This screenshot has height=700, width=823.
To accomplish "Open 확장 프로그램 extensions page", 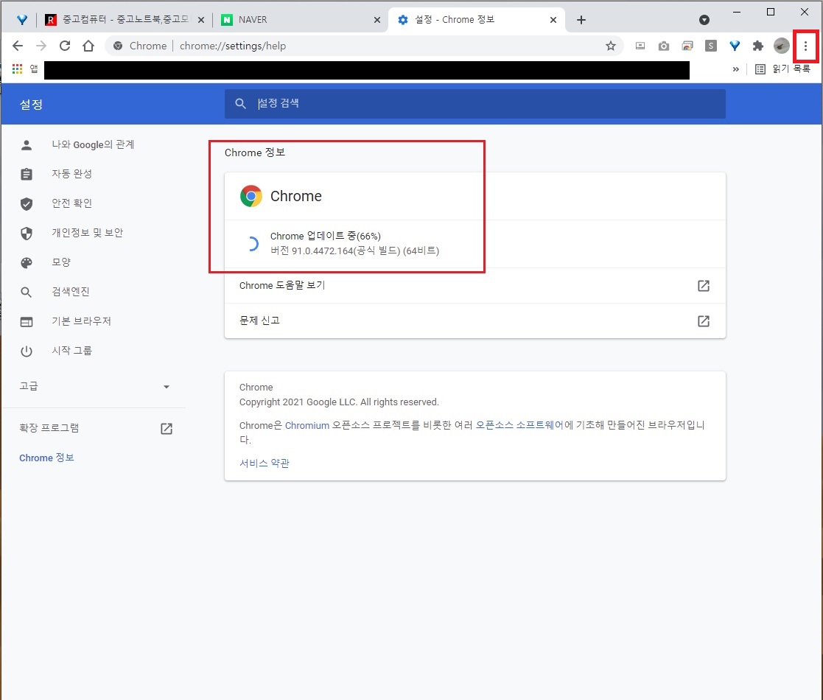I will (96, 428).
